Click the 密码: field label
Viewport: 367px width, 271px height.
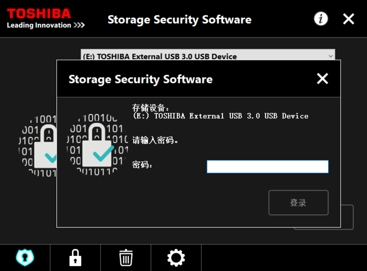coord(142,164)
